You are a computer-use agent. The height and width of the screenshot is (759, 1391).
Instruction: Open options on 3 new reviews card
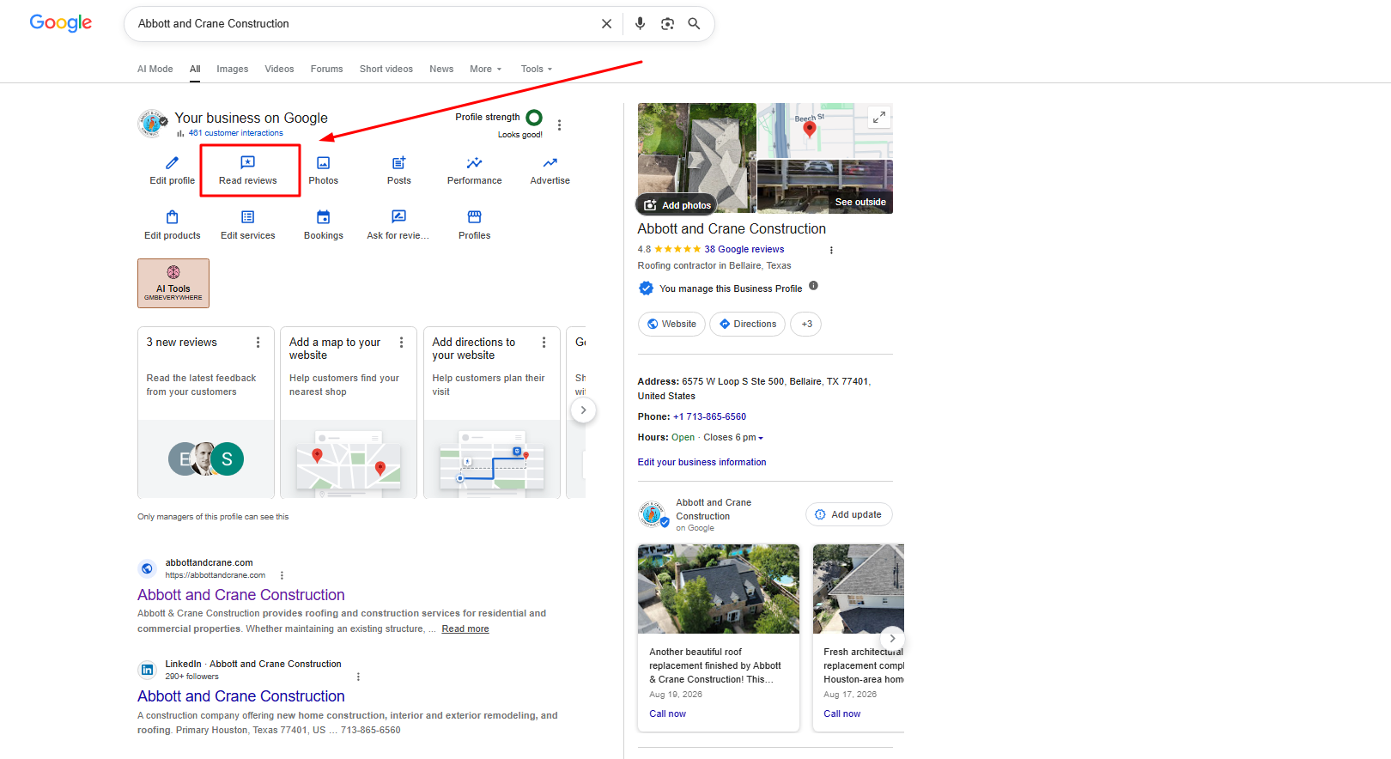(258, 343)
